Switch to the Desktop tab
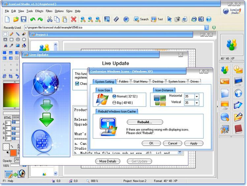The width and height of the screenshot is (247, 186). pyautogui.click(x=158, y=81)
